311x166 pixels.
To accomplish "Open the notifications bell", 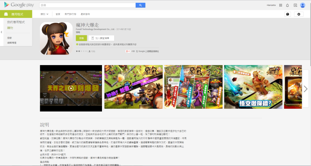I will pos(288,5).
